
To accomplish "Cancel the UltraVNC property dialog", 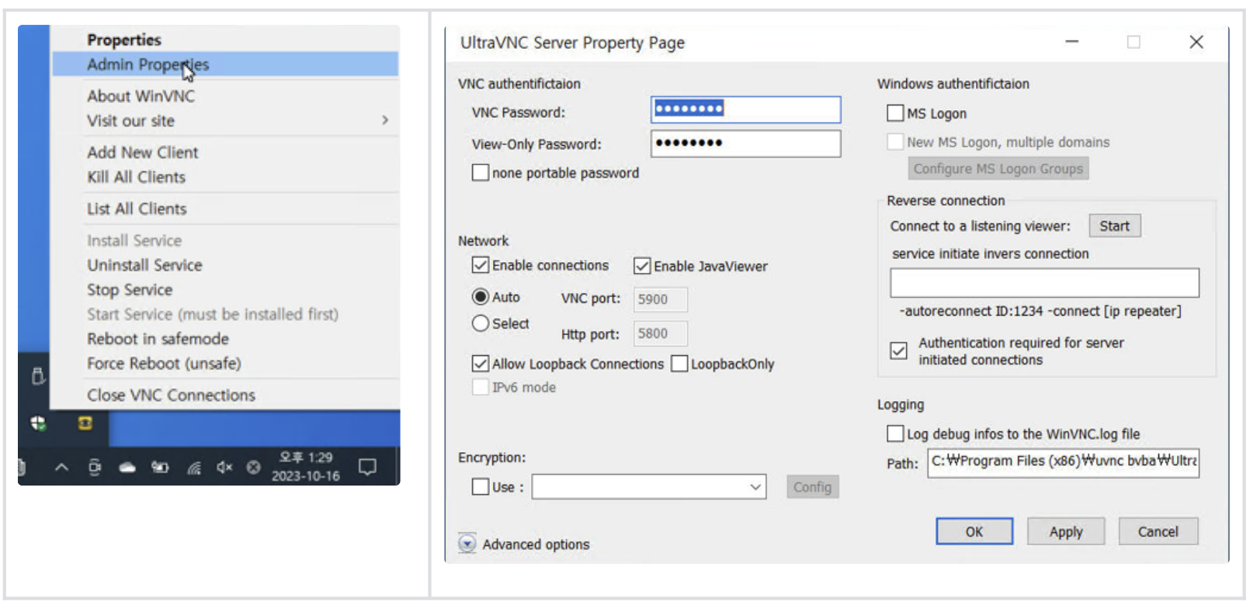I will (1158, 531).
